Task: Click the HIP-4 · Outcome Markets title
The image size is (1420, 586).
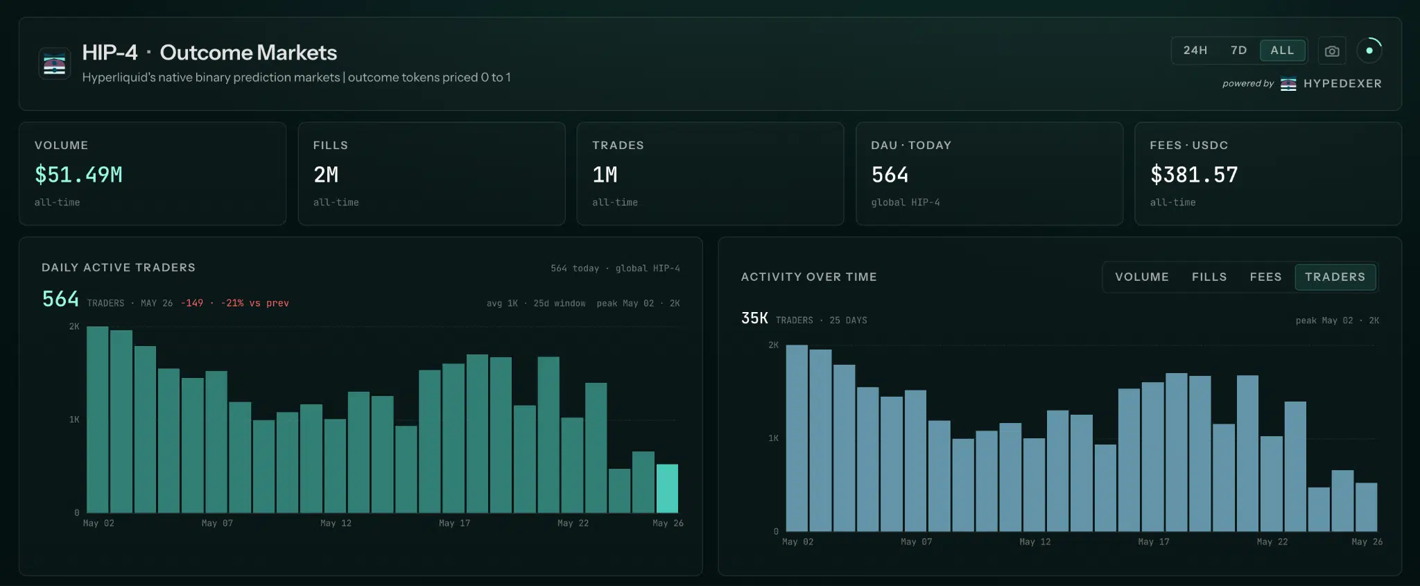Action: [209, 53]
